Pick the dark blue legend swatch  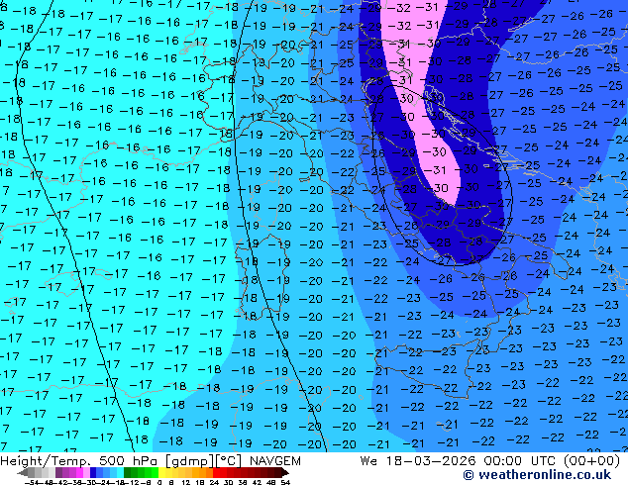pyautogui.click(x=93, y=472)
